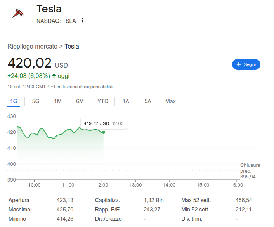This screenshot has height=227, width=274.
Task: Switch to the 1M chart tab
Action: coord(58,101)
